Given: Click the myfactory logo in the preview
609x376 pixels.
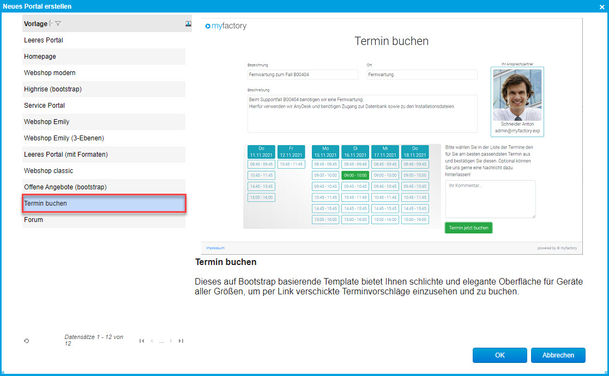Looking at the screenshot, I should 226,26.
